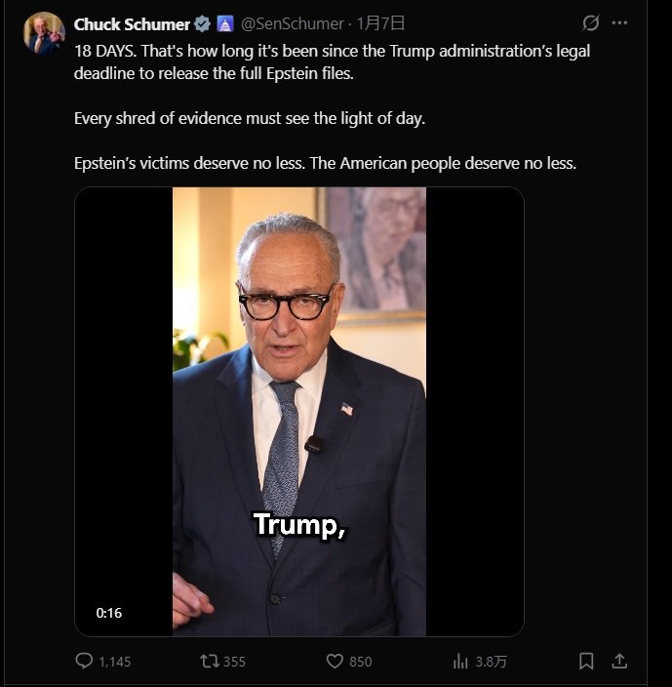Open the post's 1月7日 date link
672x687 pixels.
tap(382, 23)
